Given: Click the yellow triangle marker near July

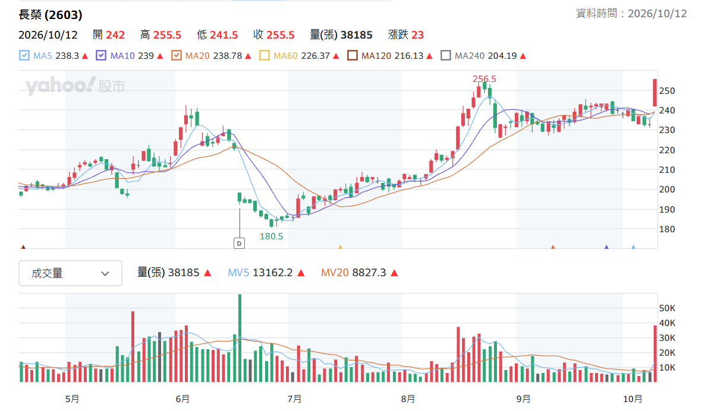Looking at the screenshot, I should pos(340,246).
